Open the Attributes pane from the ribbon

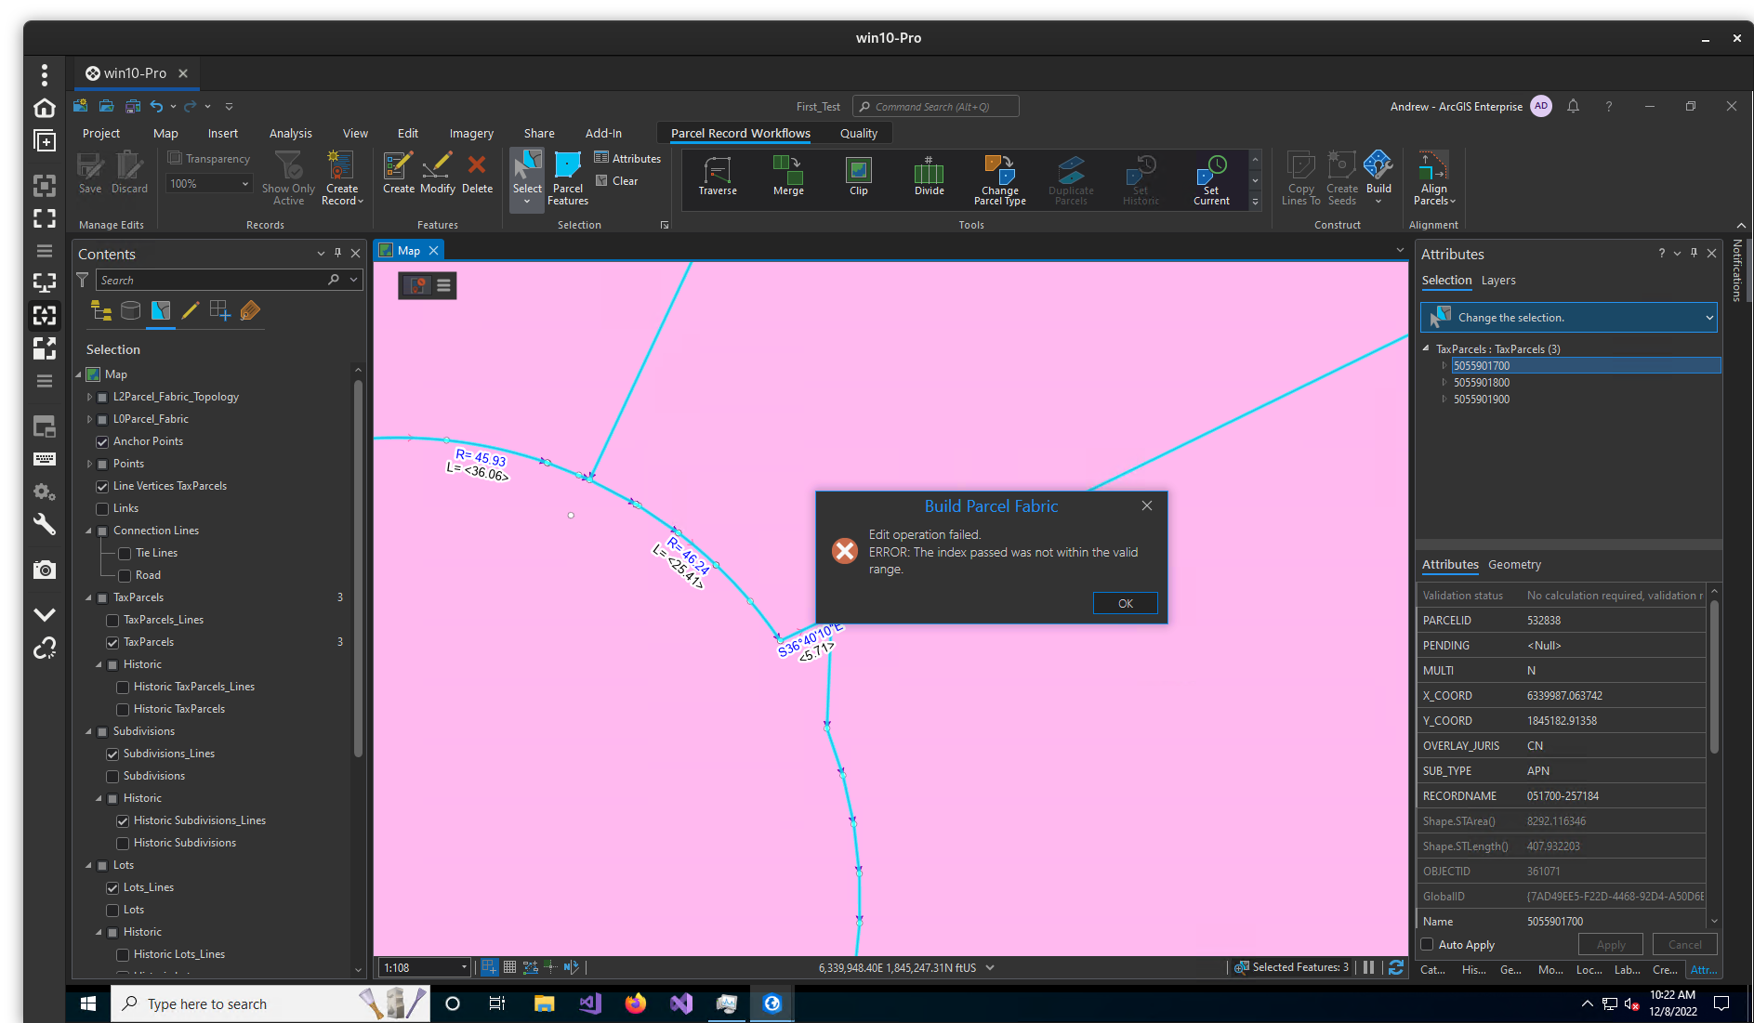(627, 158)
